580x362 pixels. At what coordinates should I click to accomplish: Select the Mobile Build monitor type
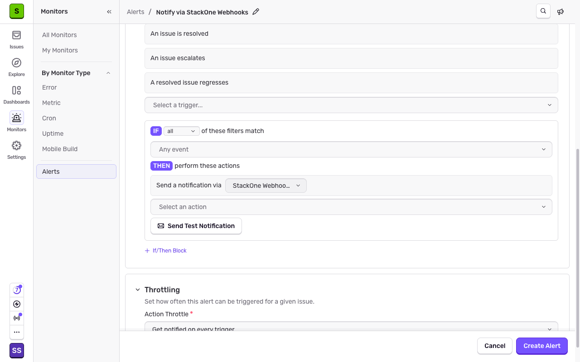(60, 149)
